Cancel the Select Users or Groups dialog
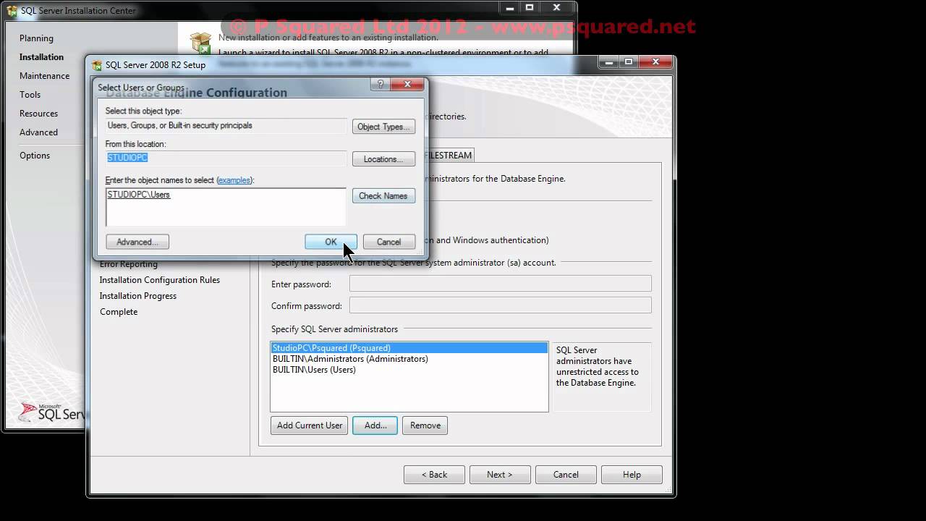The image size is (926, 521). pos(388,242)
